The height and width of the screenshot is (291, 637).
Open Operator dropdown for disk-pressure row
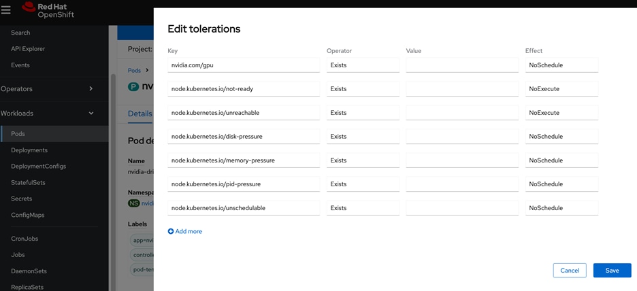pos(363,137)
